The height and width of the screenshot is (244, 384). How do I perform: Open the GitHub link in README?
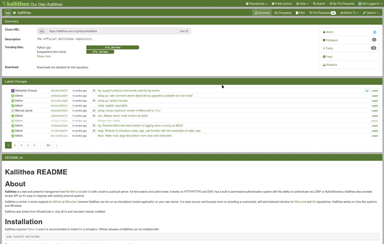point(57,202)
